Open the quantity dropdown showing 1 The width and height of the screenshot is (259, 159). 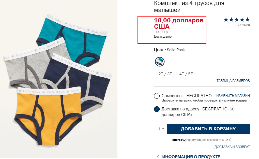click(x=161, y=129)
